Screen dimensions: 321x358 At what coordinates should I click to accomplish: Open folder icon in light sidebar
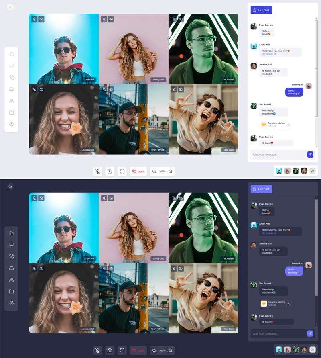[11, 113]
